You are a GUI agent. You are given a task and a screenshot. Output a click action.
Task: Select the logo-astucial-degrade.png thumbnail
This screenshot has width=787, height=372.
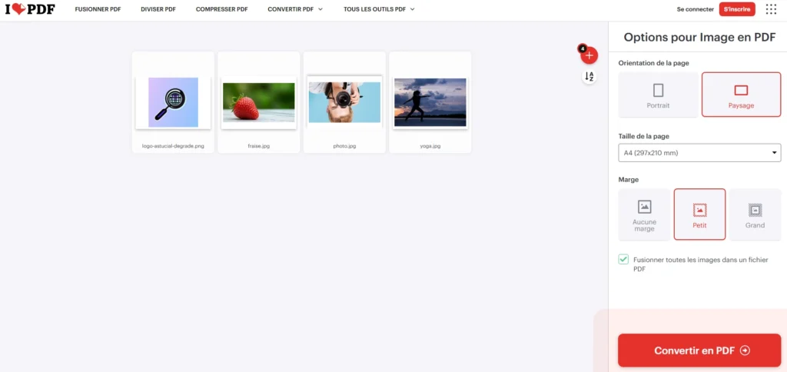[x=173, y=102]
